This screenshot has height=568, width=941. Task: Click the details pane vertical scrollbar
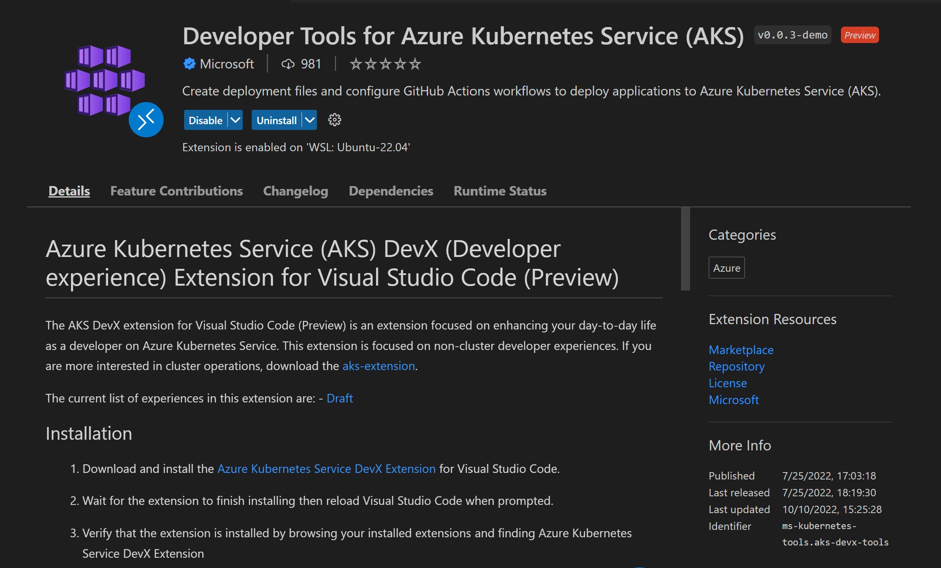[x=685, y=249]
